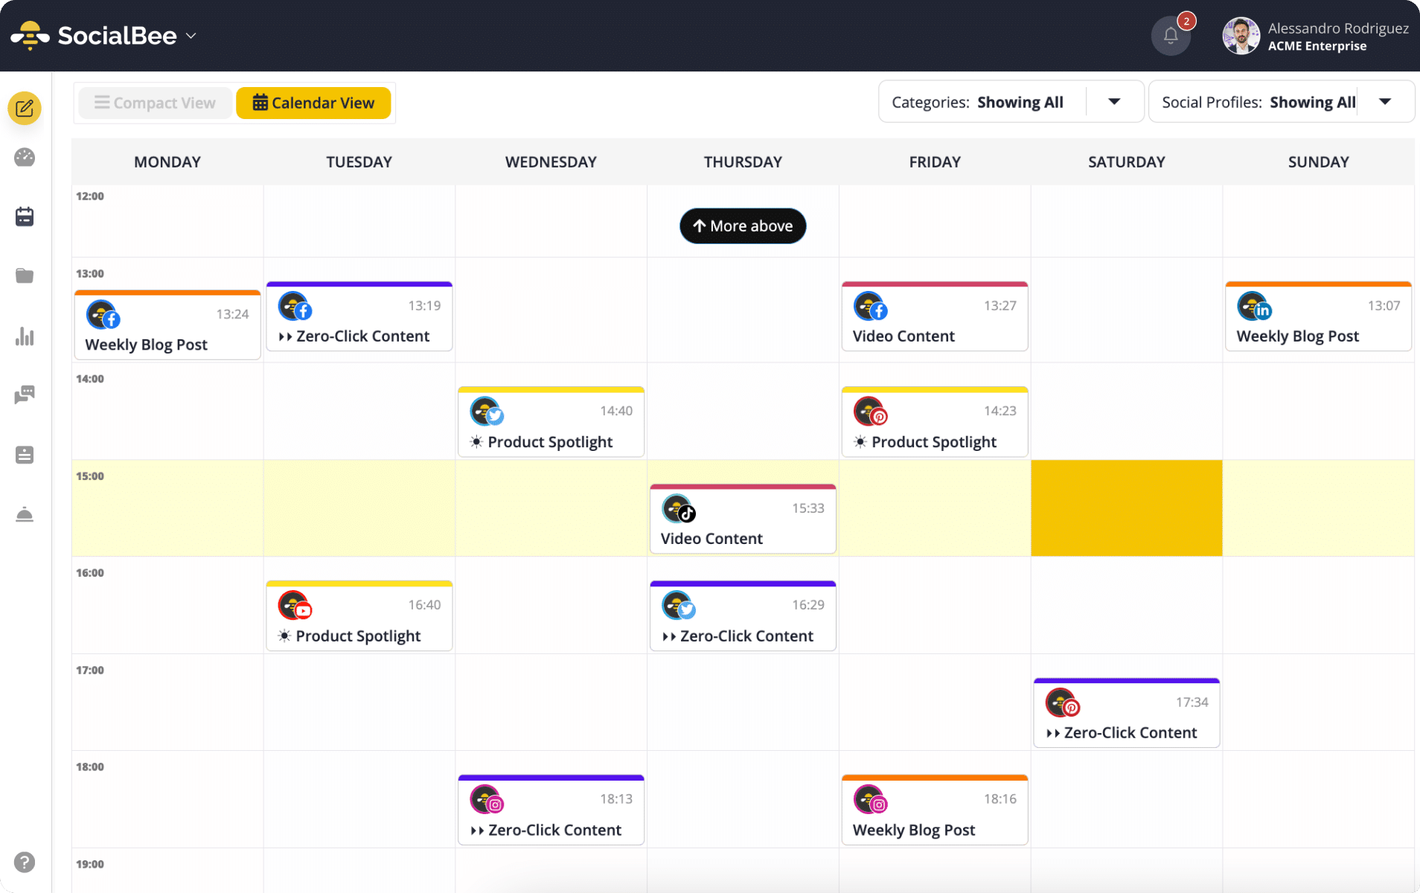
Task: Open the content categories folder icon
Action: 25,275
